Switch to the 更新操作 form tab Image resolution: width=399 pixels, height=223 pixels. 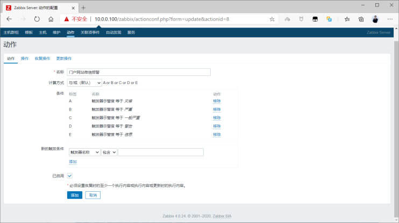pos(64,58)
